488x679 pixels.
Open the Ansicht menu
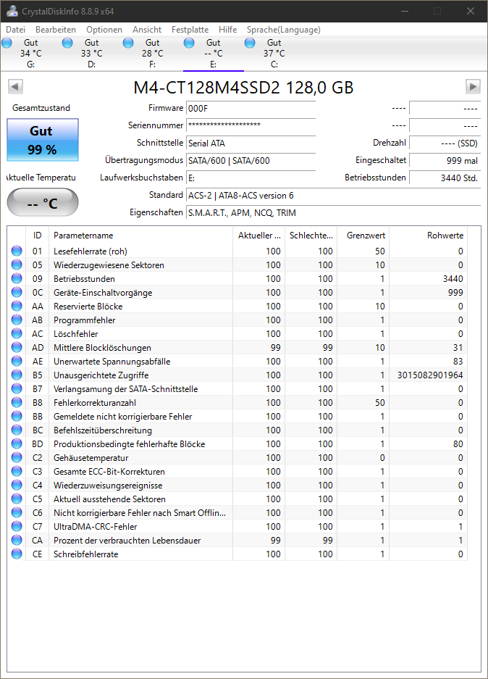point(147,30)
